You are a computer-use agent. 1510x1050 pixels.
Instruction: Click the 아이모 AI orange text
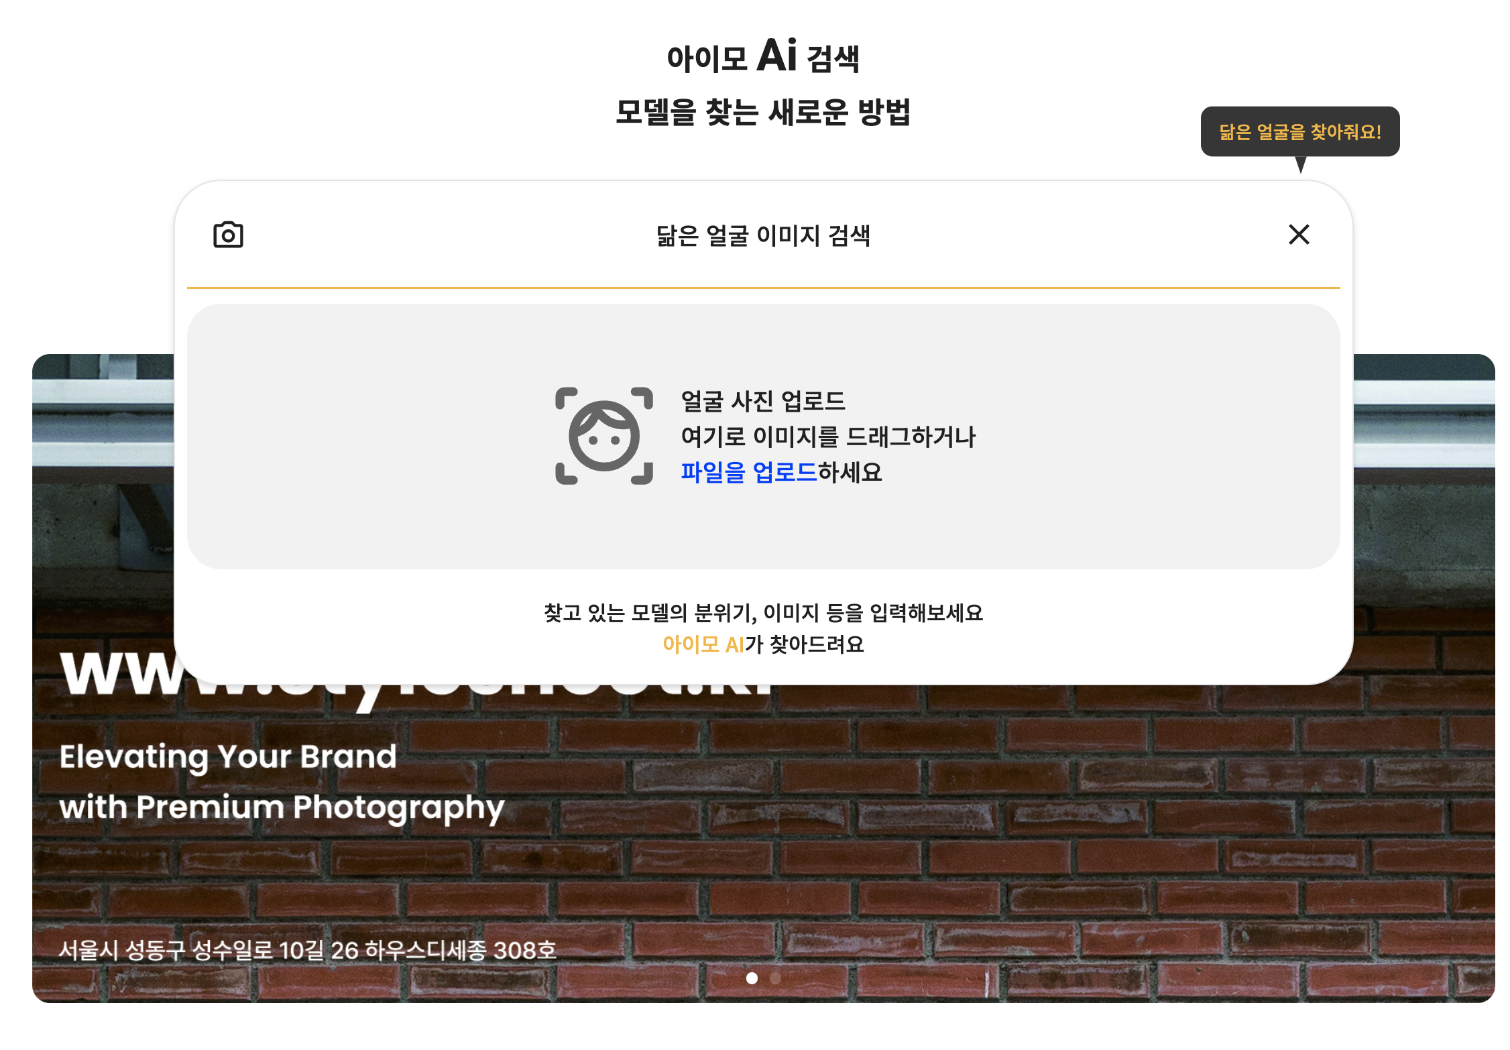pyautogui.click(x=703, y=644)
